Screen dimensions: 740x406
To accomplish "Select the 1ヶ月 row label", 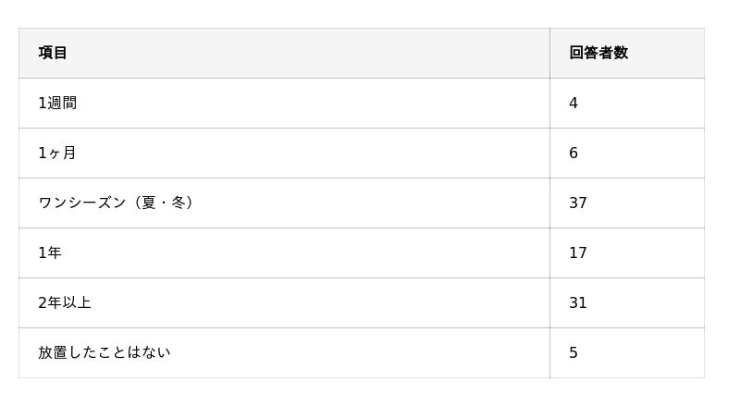I will 57,153.
